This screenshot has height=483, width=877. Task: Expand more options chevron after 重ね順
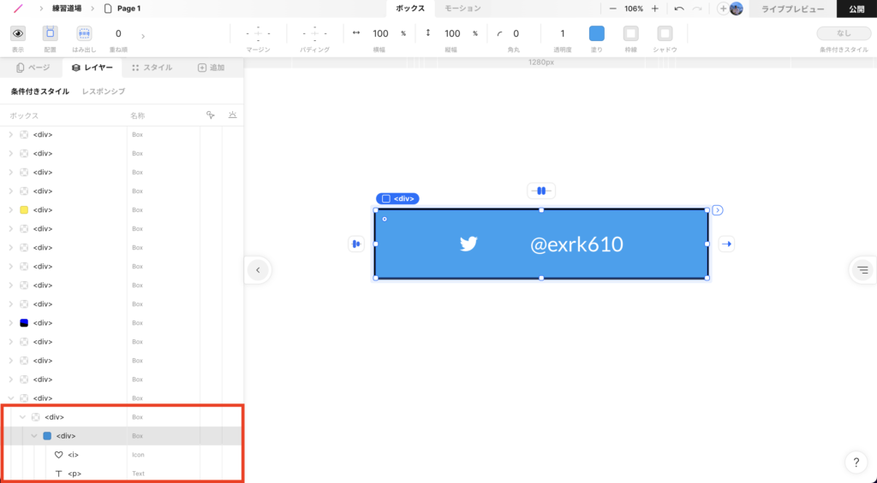point(143,36)
